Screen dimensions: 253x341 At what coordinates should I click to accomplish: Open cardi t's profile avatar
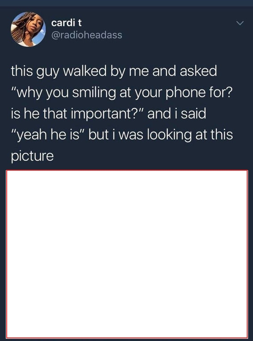[28, 29]
